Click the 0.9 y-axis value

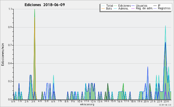(10, 27)
